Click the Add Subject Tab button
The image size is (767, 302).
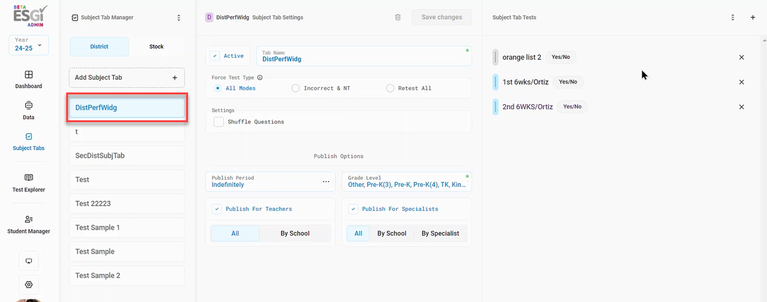point(126,78)
